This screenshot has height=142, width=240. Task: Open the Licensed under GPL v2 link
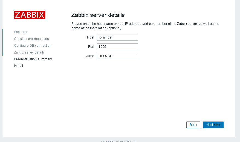pyautogui.click(x=119, y=141)
